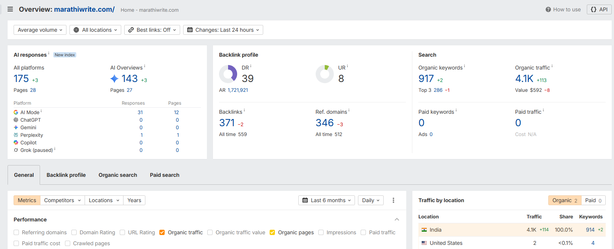Screen dimensions: 614x249
Task: Open the Locations dropdown tab
Action: tap(104, 200)
